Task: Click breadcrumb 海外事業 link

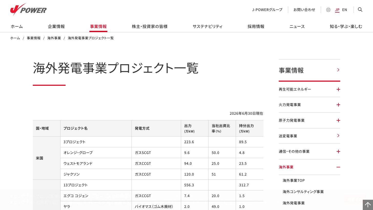Action: point(54,38)
